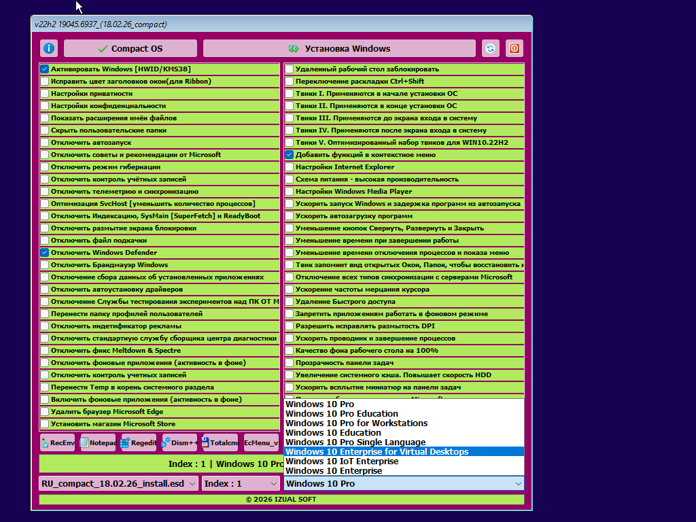Select Windows 10 Enterprise for Virtual Desktops
696x522 pixels.
click(377, 452)
